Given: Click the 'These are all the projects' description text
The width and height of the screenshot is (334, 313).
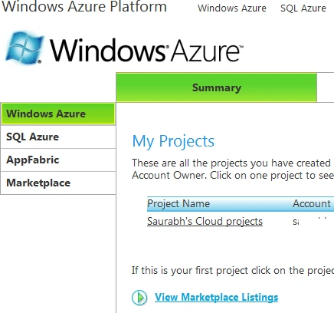Looking at the screenshot, I should (233, 169).
